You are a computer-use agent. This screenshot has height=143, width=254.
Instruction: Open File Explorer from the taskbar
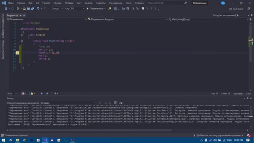(x=17, y=140)
